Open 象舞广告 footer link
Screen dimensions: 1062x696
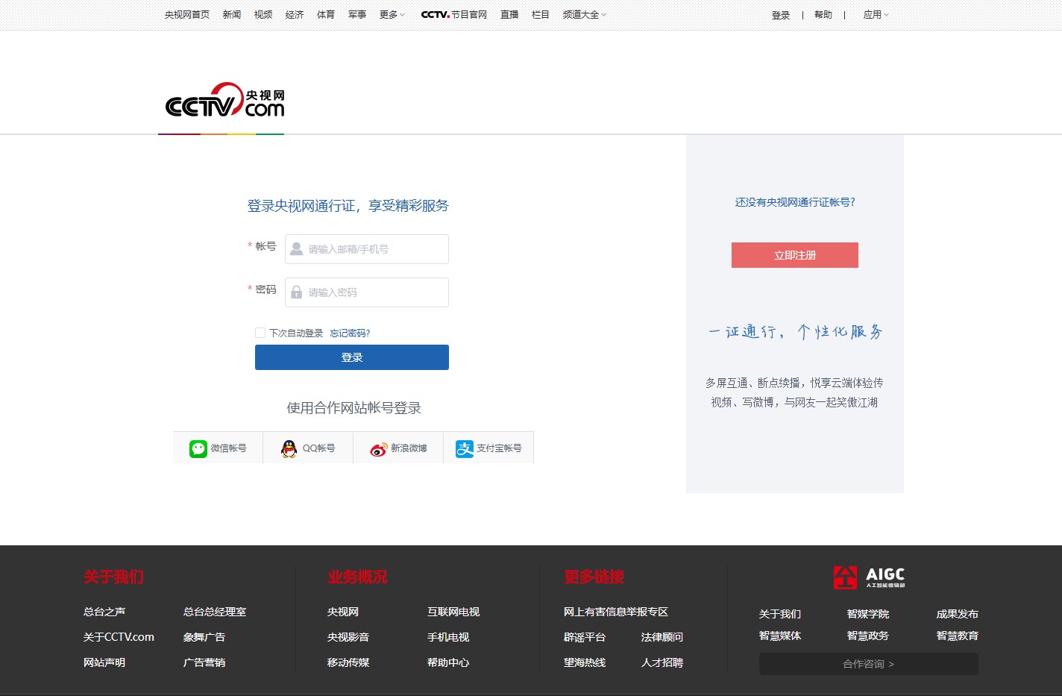click(x=204, y=637)
